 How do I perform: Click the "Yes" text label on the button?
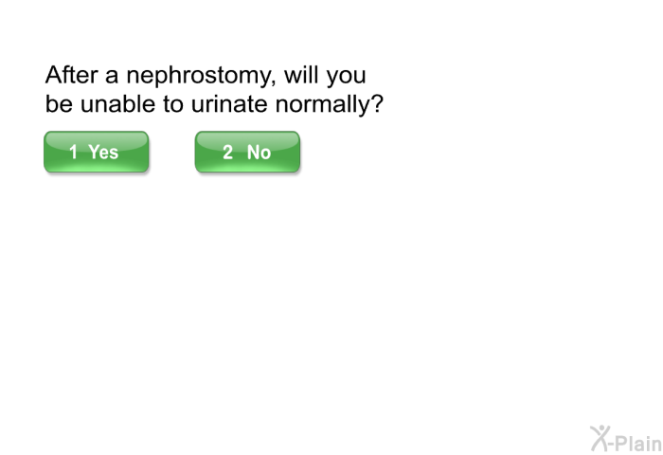pyautogui.click(x=103, y=152)
